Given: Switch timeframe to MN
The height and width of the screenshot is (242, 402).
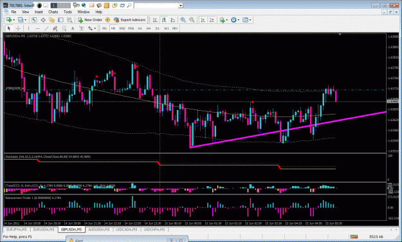Looking at the screenshot, I should 175,28.
